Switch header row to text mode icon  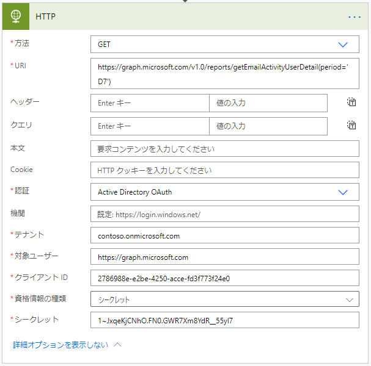coord(351,102)
